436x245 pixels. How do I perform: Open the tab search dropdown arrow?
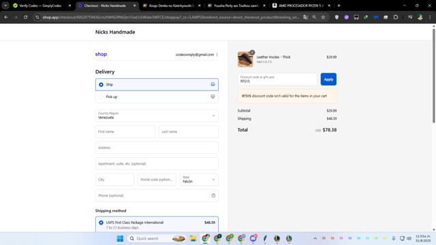(x=5, y=5)
